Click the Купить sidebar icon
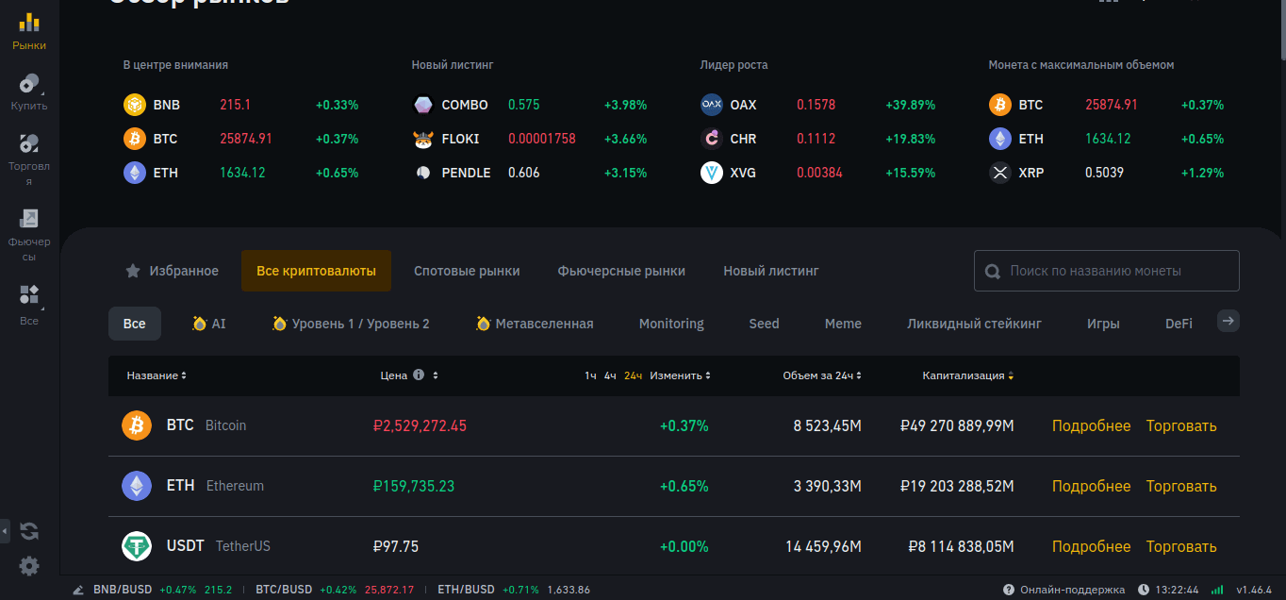This screenshot has height=600, width=1286. (x=29, y=92)
